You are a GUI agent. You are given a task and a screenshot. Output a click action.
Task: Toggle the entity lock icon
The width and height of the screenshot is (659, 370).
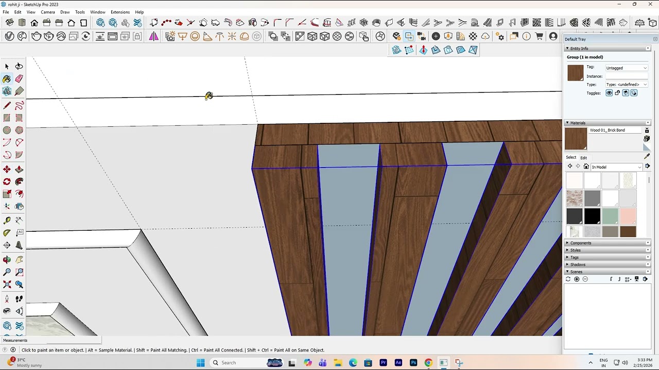pyautogui.click(x=617, y=93)
